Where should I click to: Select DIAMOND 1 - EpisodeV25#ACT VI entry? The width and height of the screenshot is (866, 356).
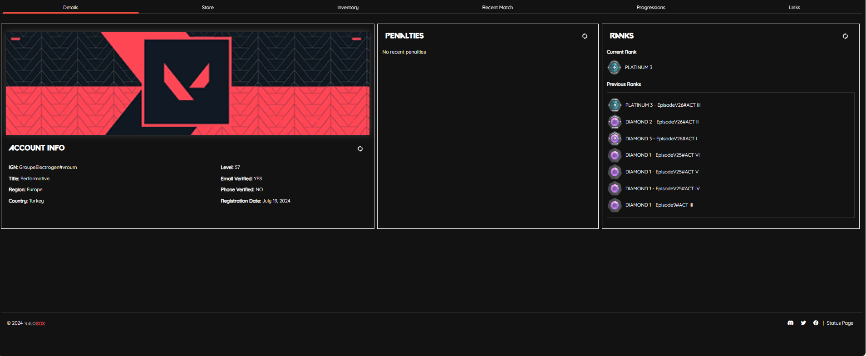pyautogui.click(x=663, y=155)
